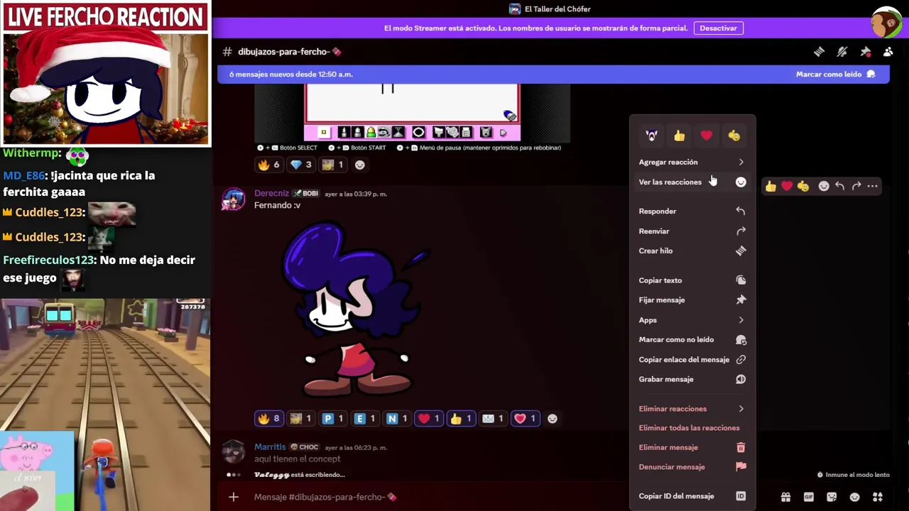
Task: Click Marcar como leído
Action: [836, 75]
